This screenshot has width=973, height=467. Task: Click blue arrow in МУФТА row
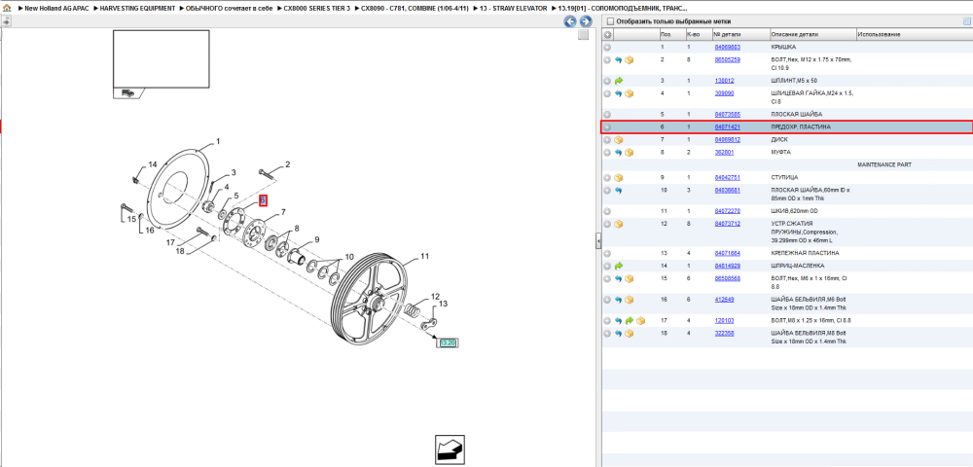click(618, 152)
